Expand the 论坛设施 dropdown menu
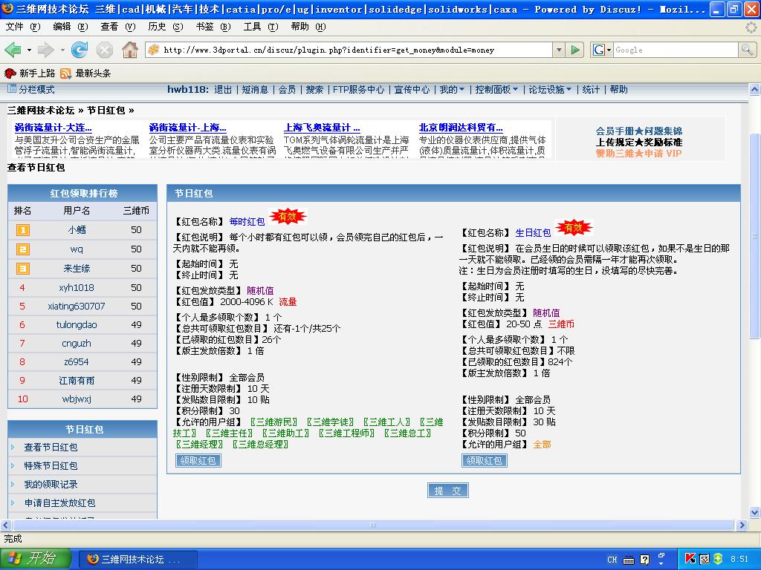 click(x=550, y=89)
